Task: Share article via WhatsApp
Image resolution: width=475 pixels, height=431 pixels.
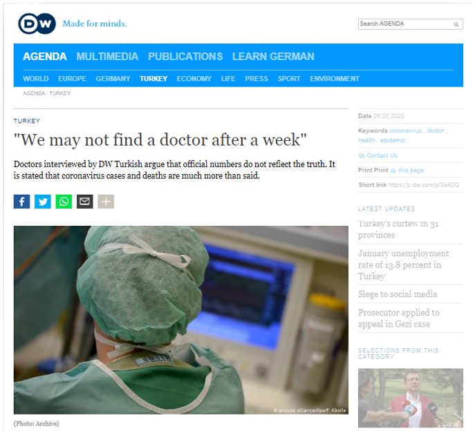Action: pyautogui.click(x=64, y=202)
